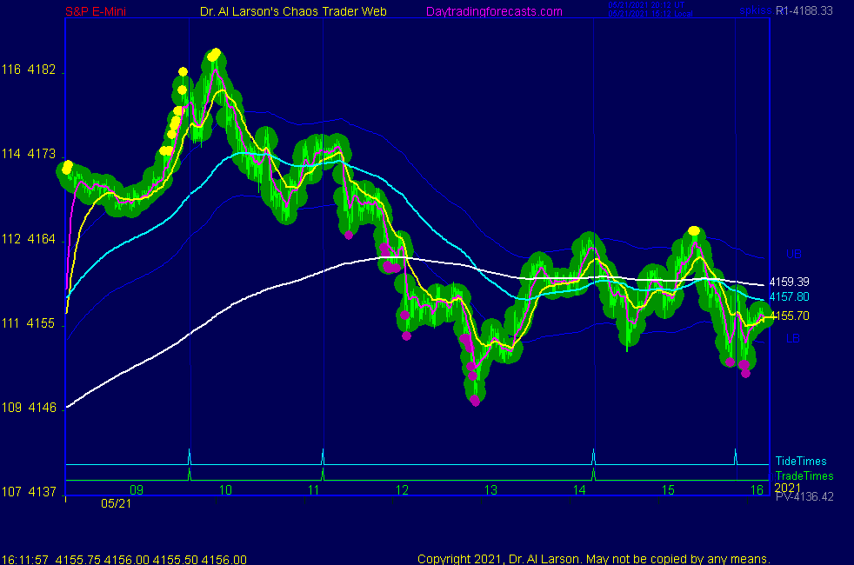Click the copyright notice text

(x=594, y=559)
